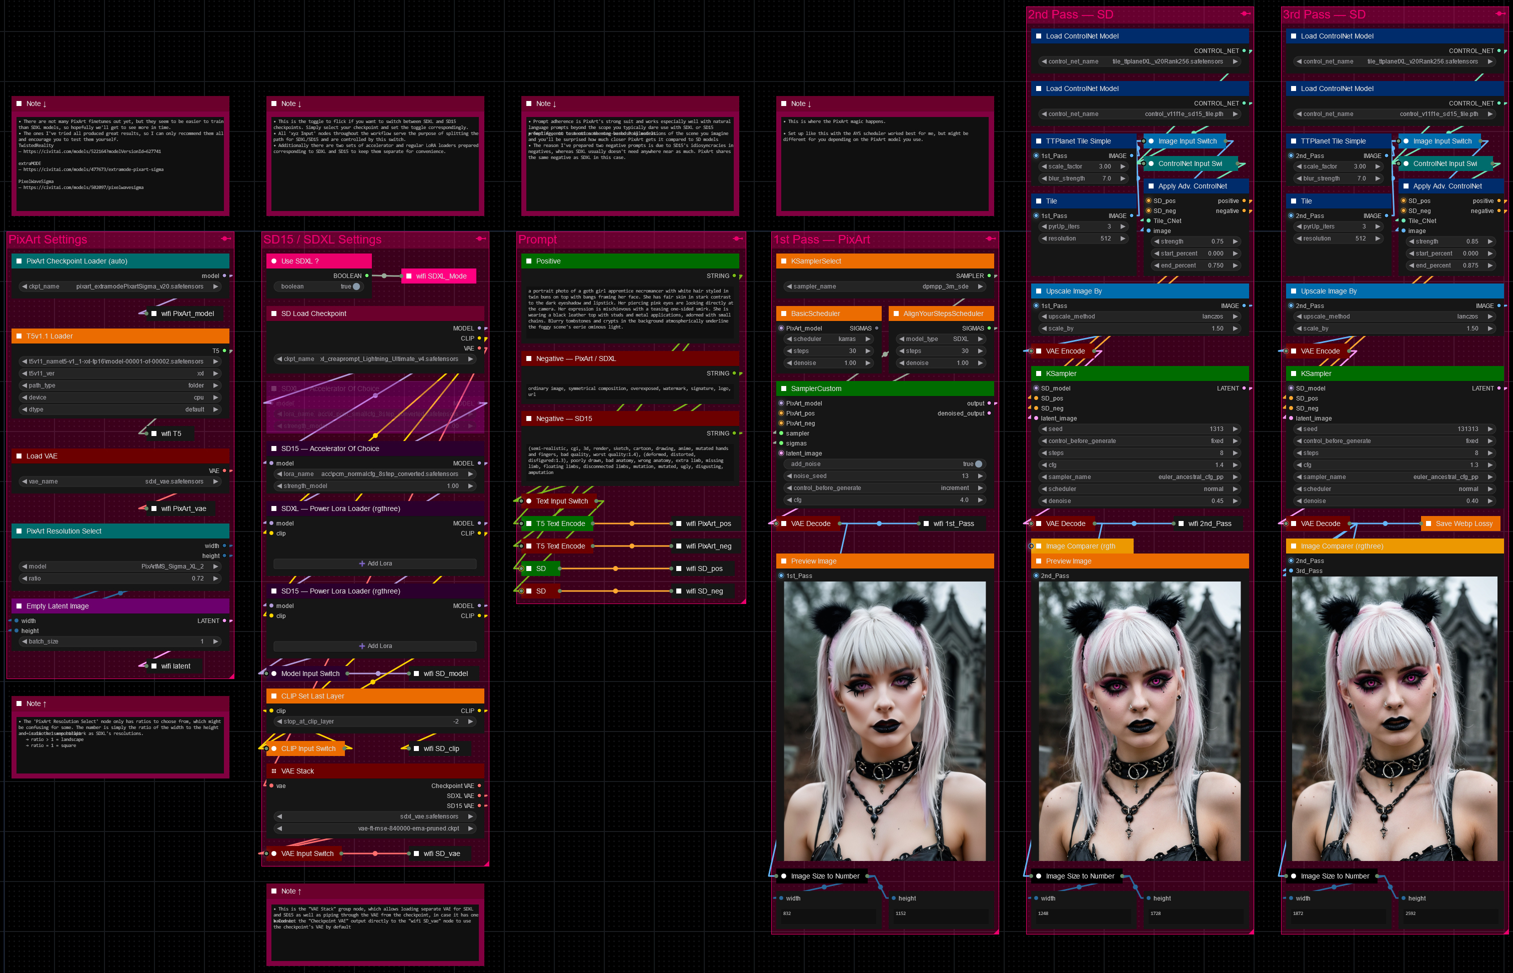
Task: Click the VAE Stack group node grid icon
Action: point(274,771)
